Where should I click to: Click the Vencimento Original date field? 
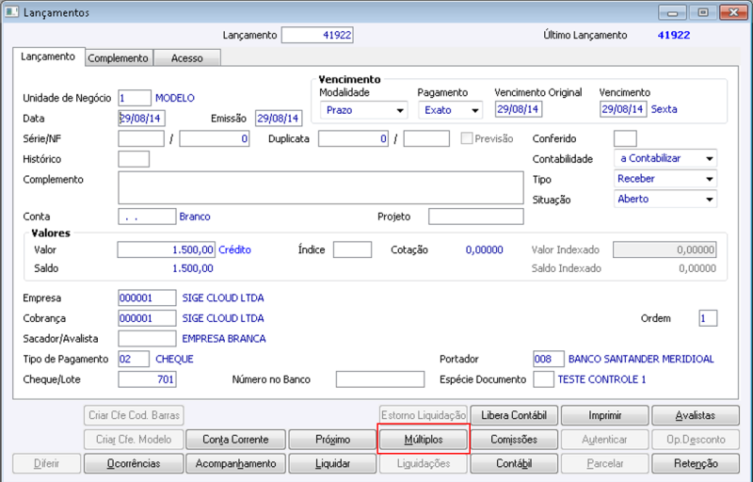click(519, 109)
